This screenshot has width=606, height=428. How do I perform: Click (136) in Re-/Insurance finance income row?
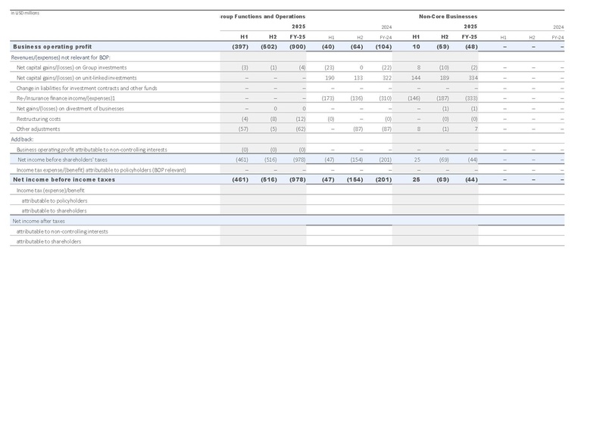[x=357, y=98]
